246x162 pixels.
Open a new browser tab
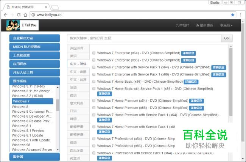click(x=55, y=7)
